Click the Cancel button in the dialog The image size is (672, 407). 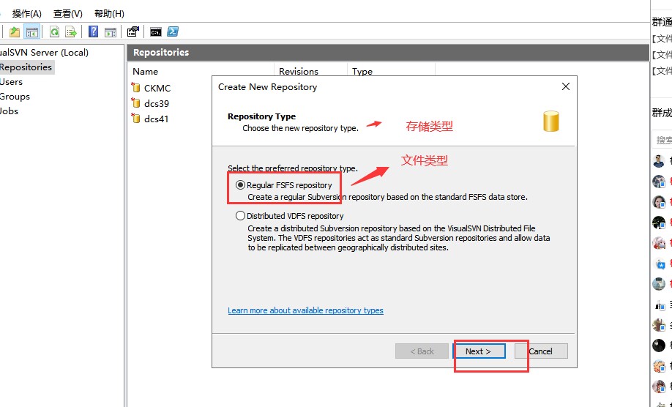tap(541, 351)
